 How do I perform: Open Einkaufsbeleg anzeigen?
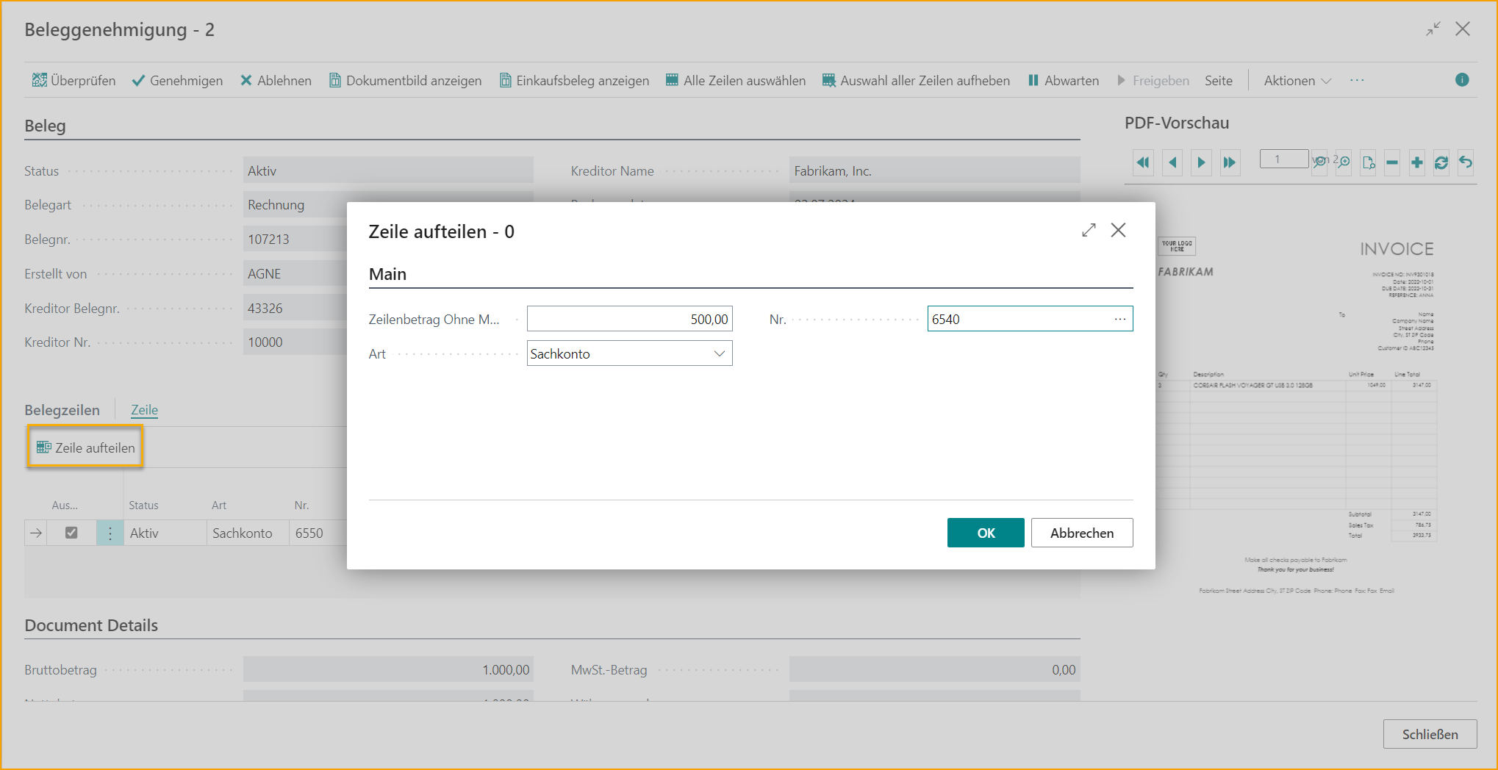click(x=574, y=80)
